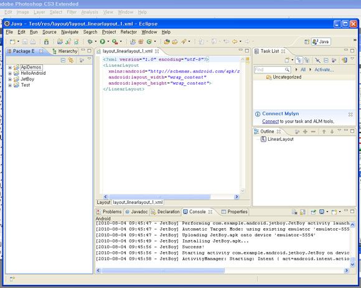The height and width of the screenshot is (288, 361).
Task: Click the Activate... link in Task List
Action: point(324,69)
